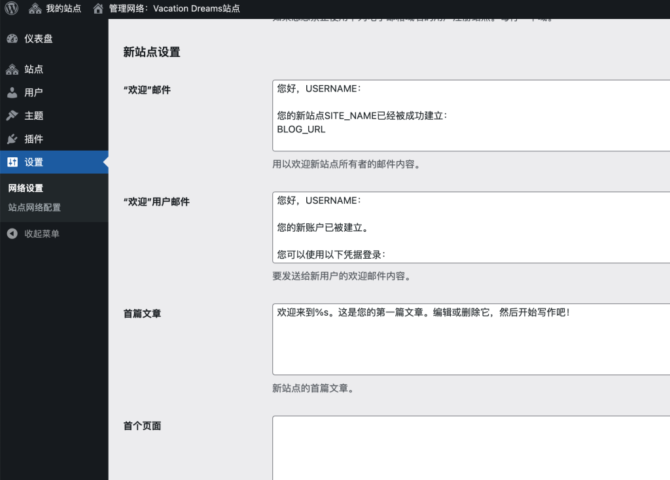This screenshot has width=670, height=480.
Task: Open the 网络设置 submenu item
Action: coord(26,188)
